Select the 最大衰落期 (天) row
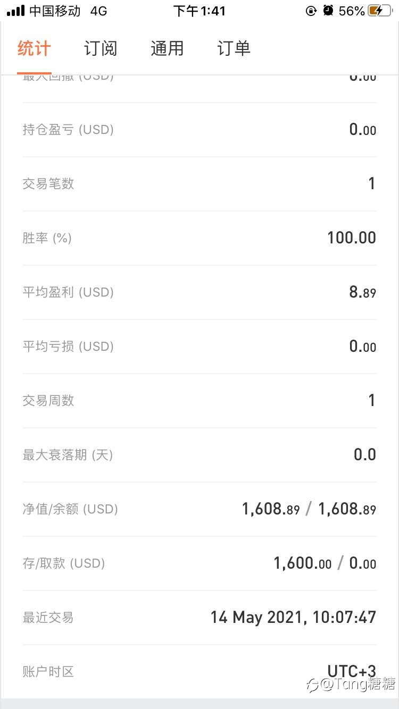 199,455
